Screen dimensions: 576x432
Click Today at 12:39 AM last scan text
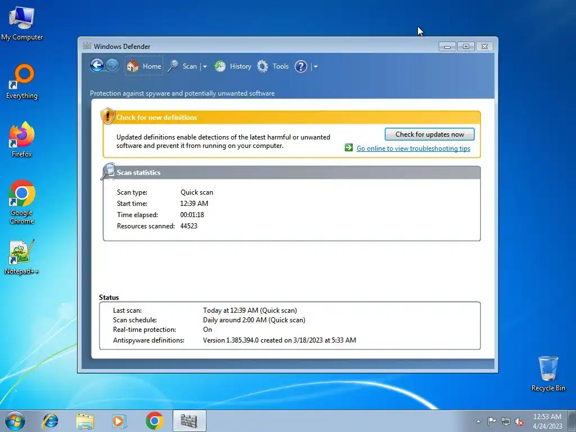(250, 310)
